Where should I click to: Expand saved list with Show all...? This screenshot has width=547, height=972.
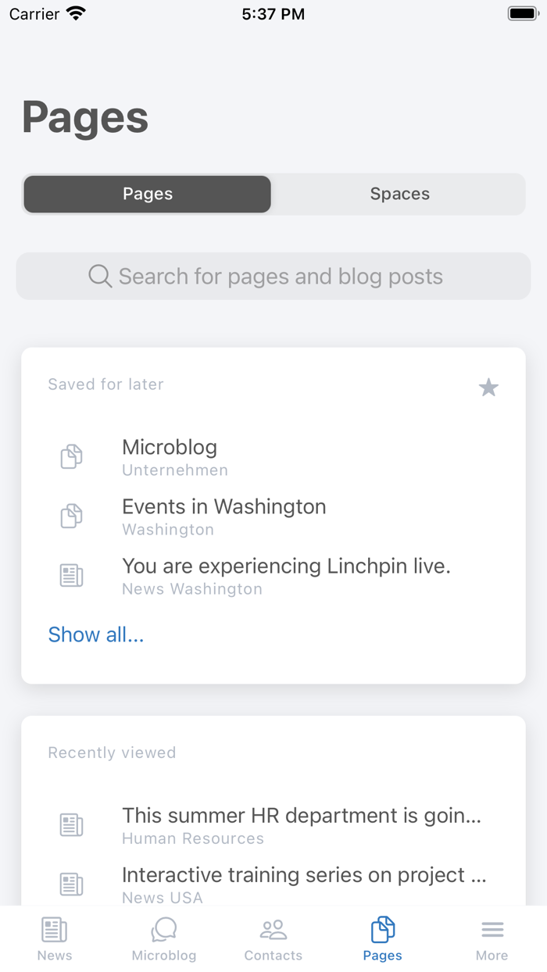(x=96, y=634)
